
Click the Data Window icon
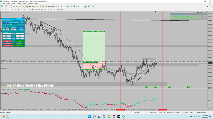click(14, 6)
